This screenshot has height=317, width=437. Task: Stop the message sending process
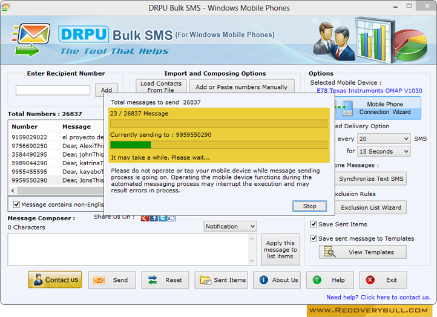coord(309,206)
